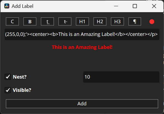This screenshot has width=164, height=114.
Task: Uncheck the Visible? checkbox
Action: pyautogui.click(x=8, y=90)
